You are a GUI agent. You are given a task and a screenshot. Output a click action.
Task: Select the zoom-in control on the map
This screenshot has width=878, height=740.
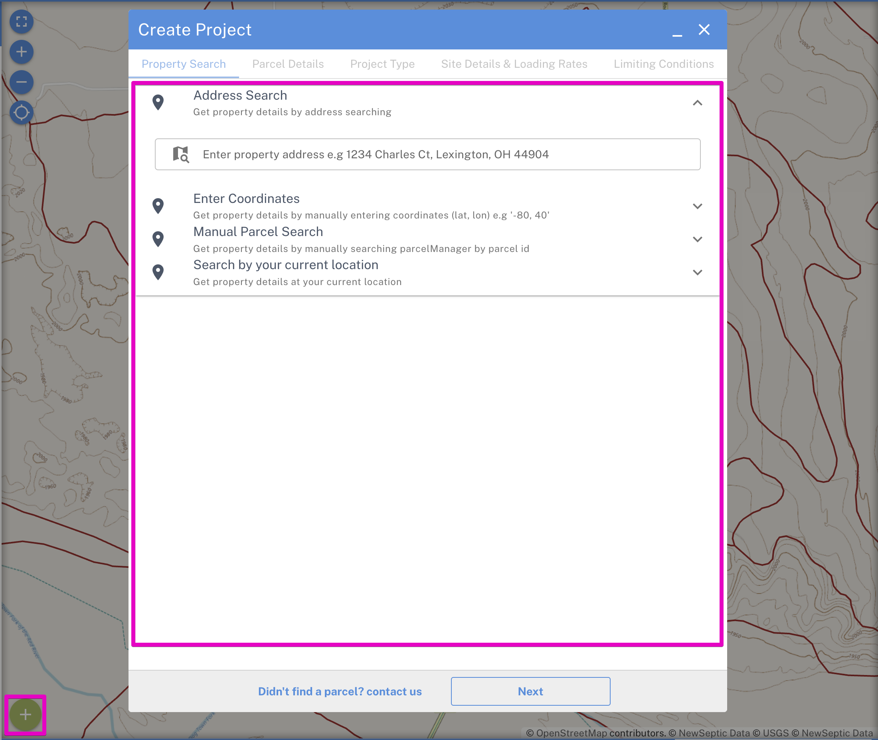(21, 51)
